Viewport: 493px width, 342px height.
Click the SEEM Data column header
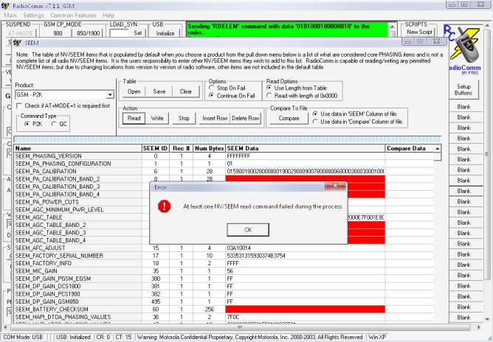tap(305, 148)
